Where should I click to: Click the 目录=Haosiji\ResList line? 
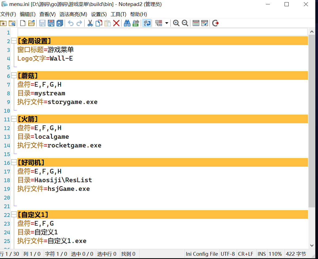coord(55,180)
